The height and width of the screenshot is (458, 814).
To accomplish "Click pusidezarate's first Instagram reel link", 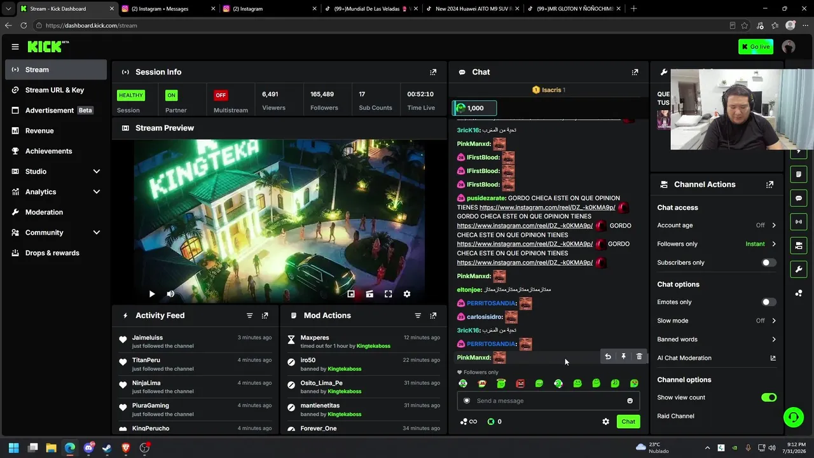I will tap(547, 207).
